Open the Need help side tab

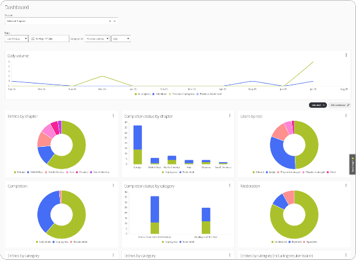352,164
